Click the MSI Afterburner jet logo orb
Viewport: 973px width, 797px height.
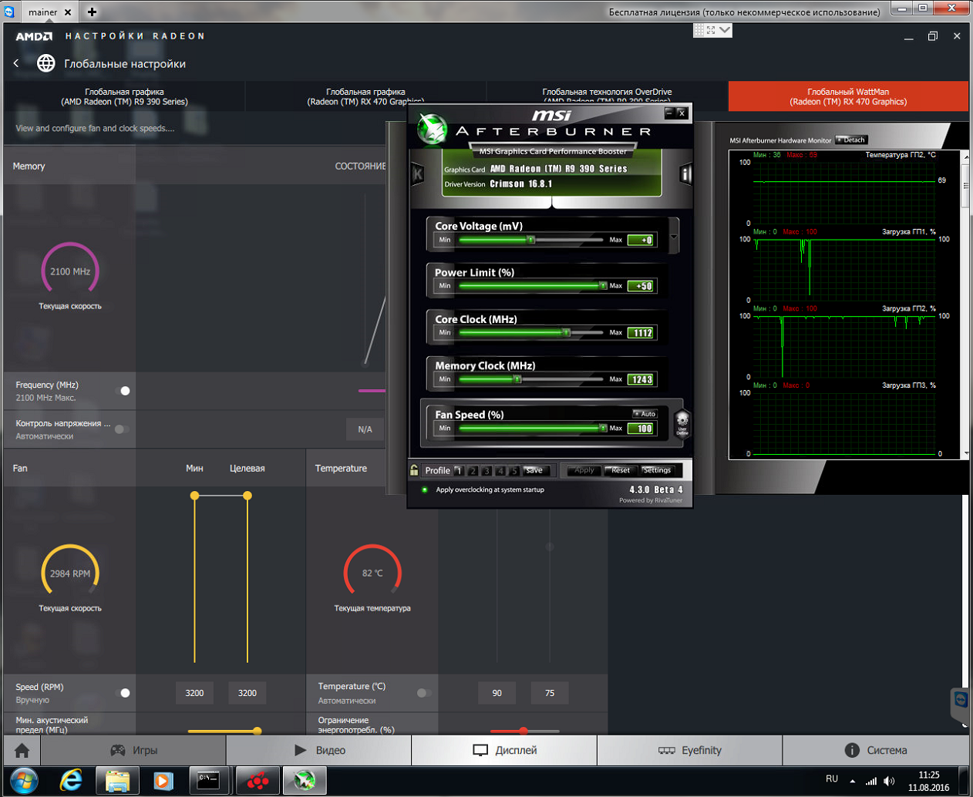pos(432,129)
